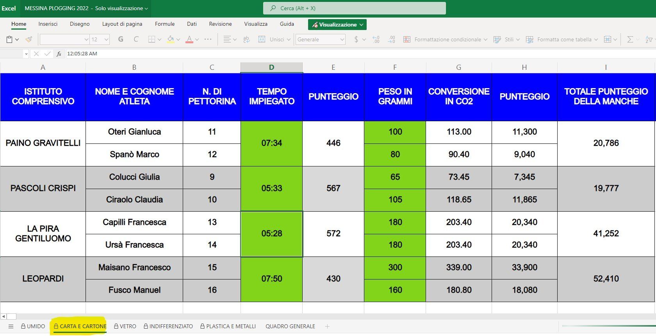Apply italic with the C icon
The width and height of the screenshot is (656, 336).
click(x=136, y=39)
